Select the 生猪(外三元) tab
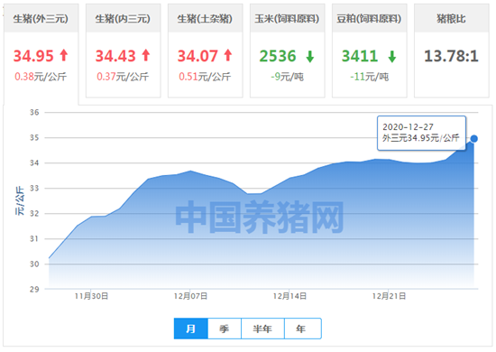Image resolution: width=496 pixels, height=352 pixels. click(41, 19)
